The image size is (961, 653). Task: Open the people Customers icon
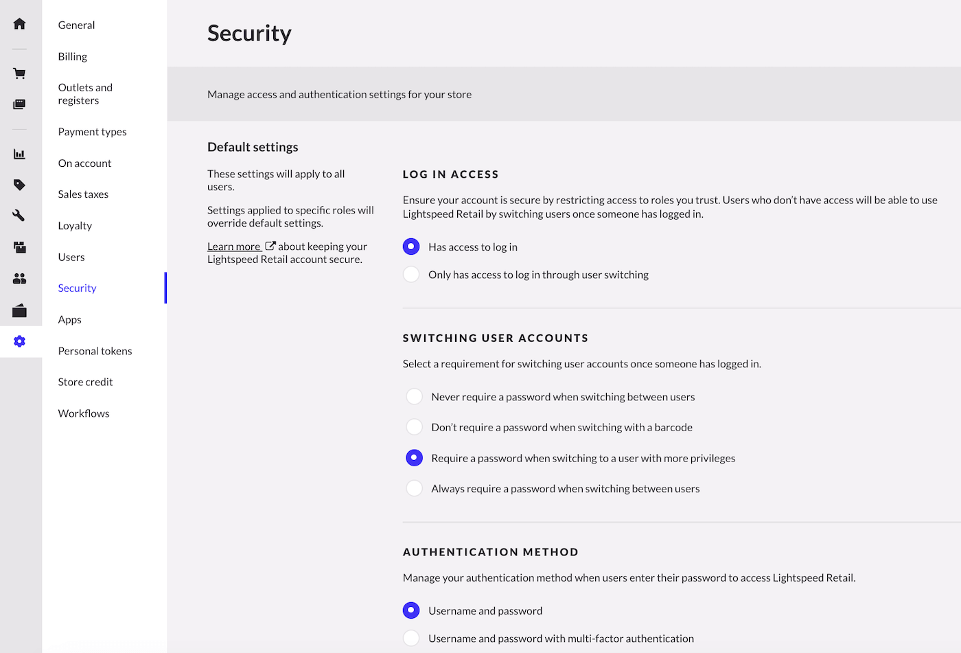click(20, 278)
